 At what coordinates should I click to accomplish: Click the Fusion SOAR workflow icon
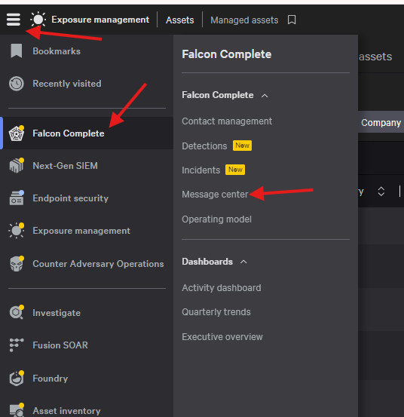coord(17,345)
